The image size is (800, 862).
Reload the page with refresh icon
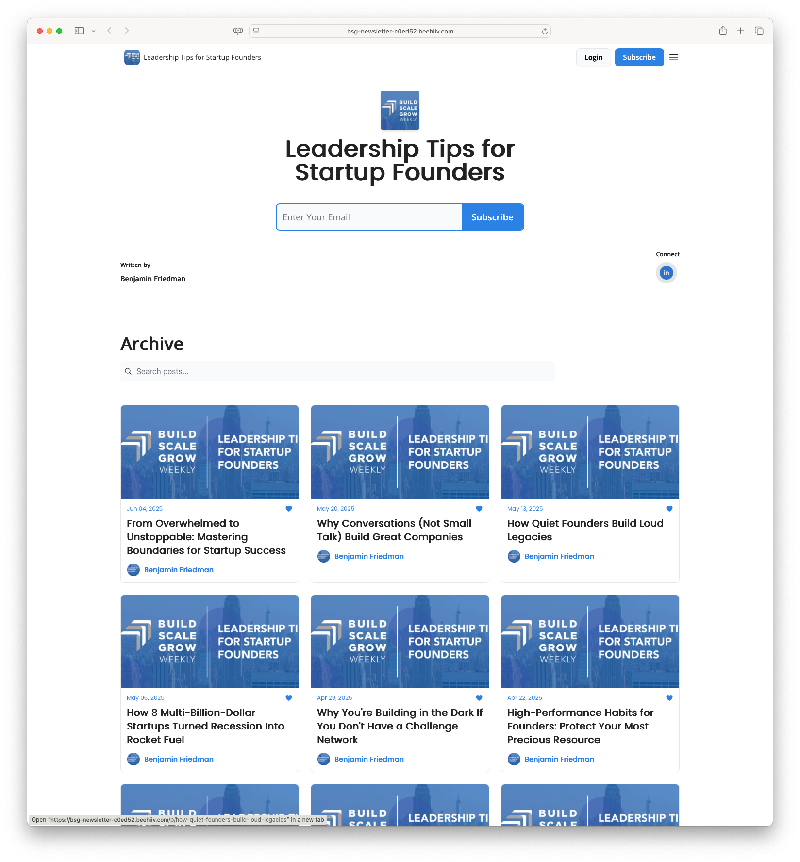pos(545,32)
